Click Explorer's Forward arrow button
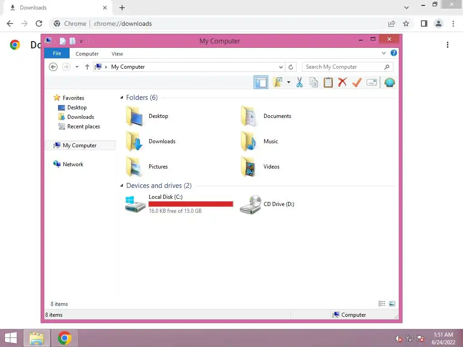The height and width of the screenshot is (347, 463). 66,67
